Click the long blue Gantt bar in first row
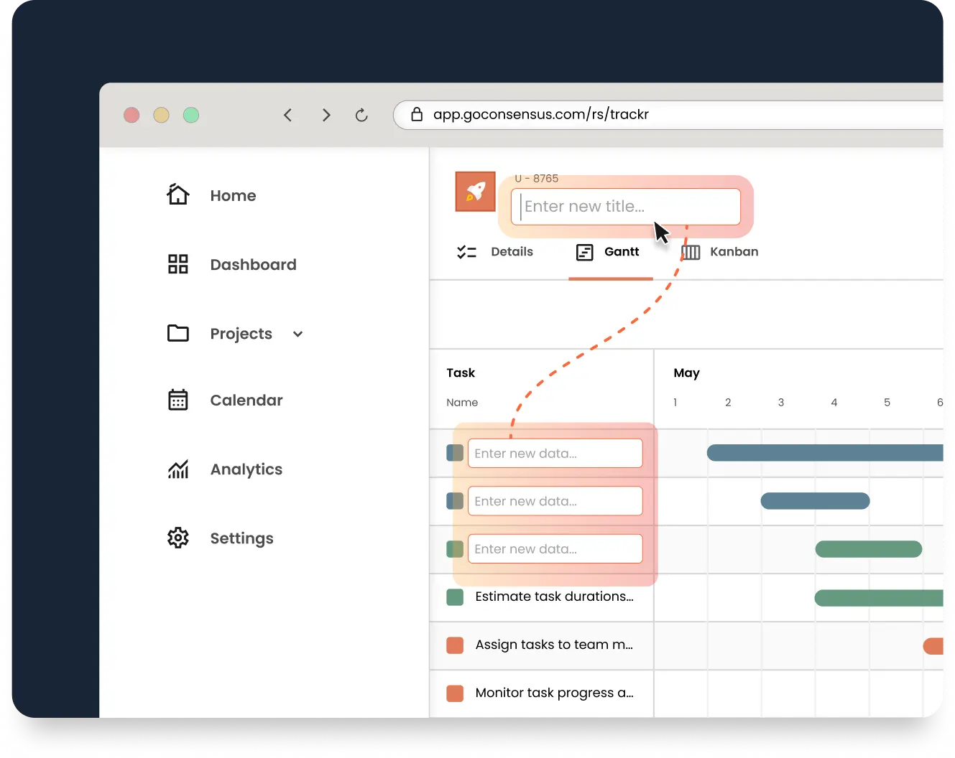 [825, 452]
